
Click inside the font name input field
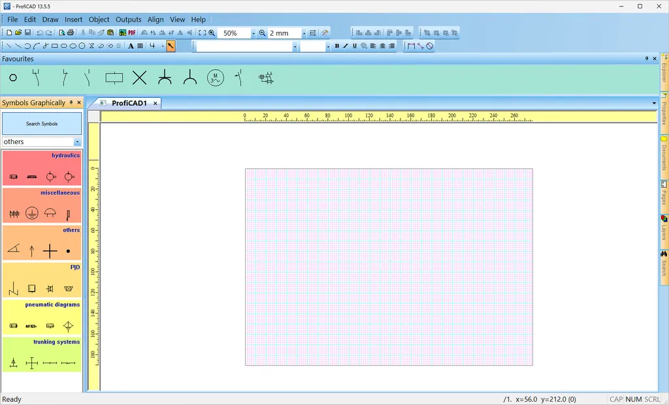click(x=244, y=46)
